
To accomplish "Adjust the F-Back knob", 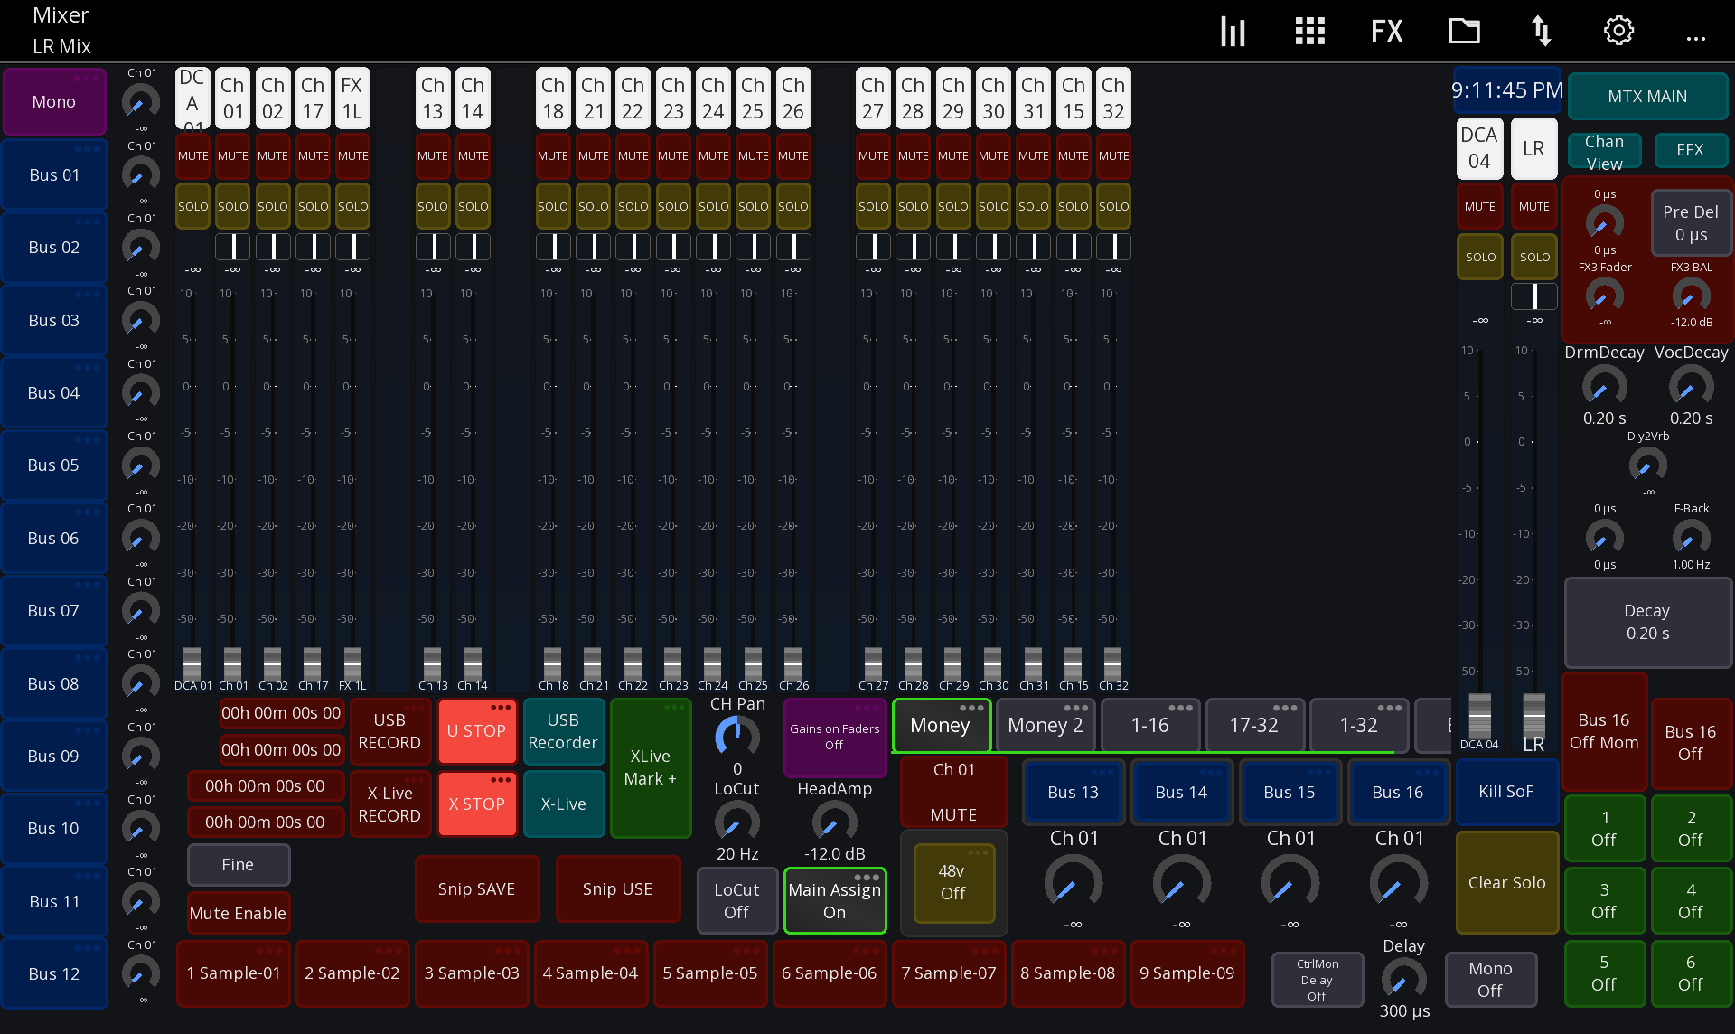I will tap(1691, 538).
